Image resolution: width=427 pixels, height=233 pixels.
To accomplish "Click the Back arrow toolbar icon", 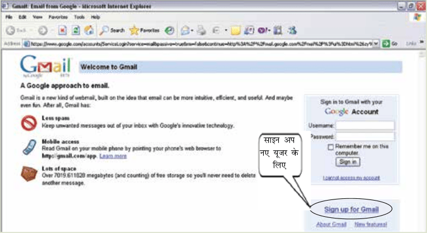I will tap(11, 31).
